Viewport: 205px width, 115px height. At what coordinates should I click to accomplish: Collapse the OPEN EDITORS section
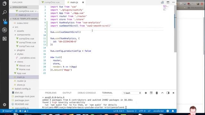tap(24, 7)
